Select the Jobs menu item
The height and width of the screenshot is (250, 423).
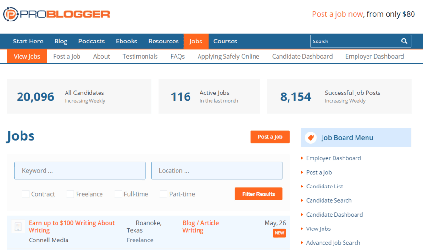pos(196,41)
